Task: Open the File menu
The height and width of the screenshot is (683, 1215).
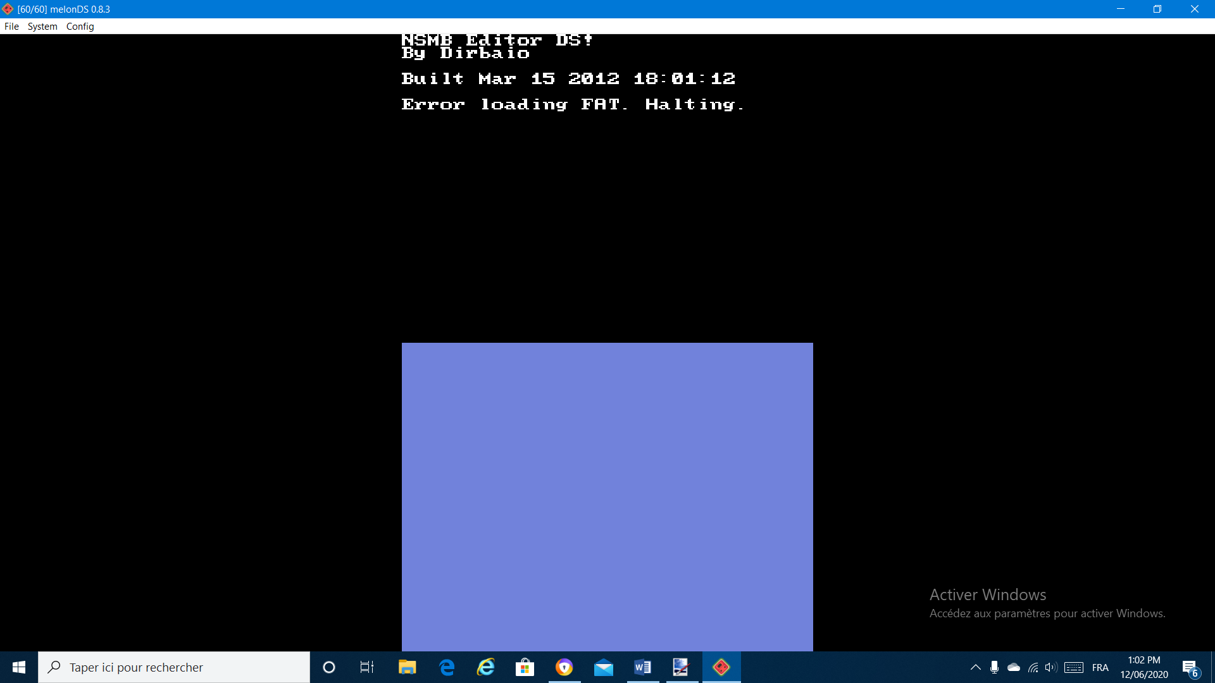Action: 11,26
